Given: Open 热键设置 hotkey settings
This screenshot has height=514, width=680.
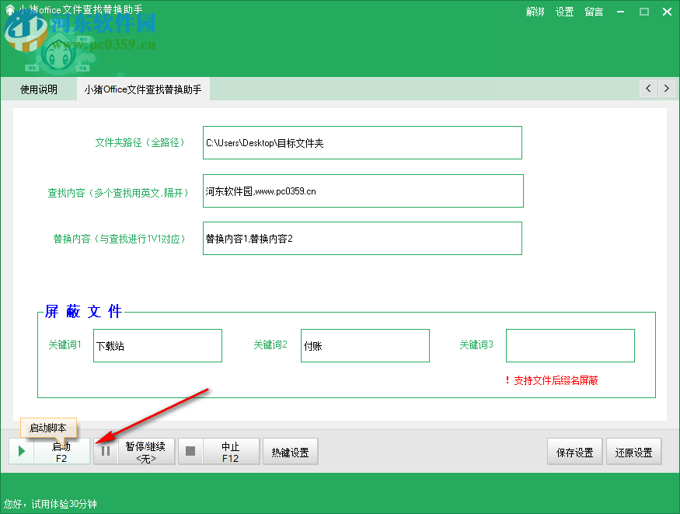Looking at the screenshot, I should pos(290,451).
